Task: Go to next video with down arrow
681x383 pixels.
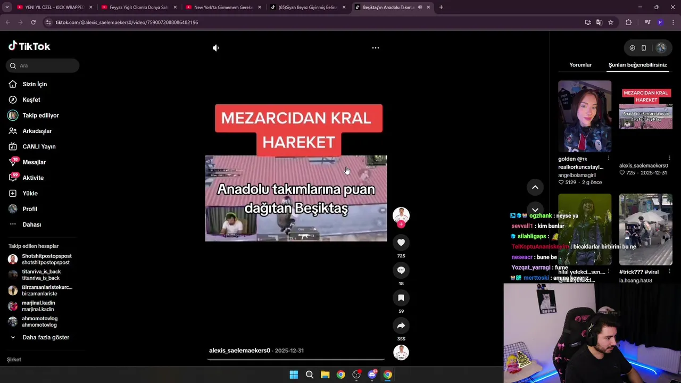Action: 535,210
